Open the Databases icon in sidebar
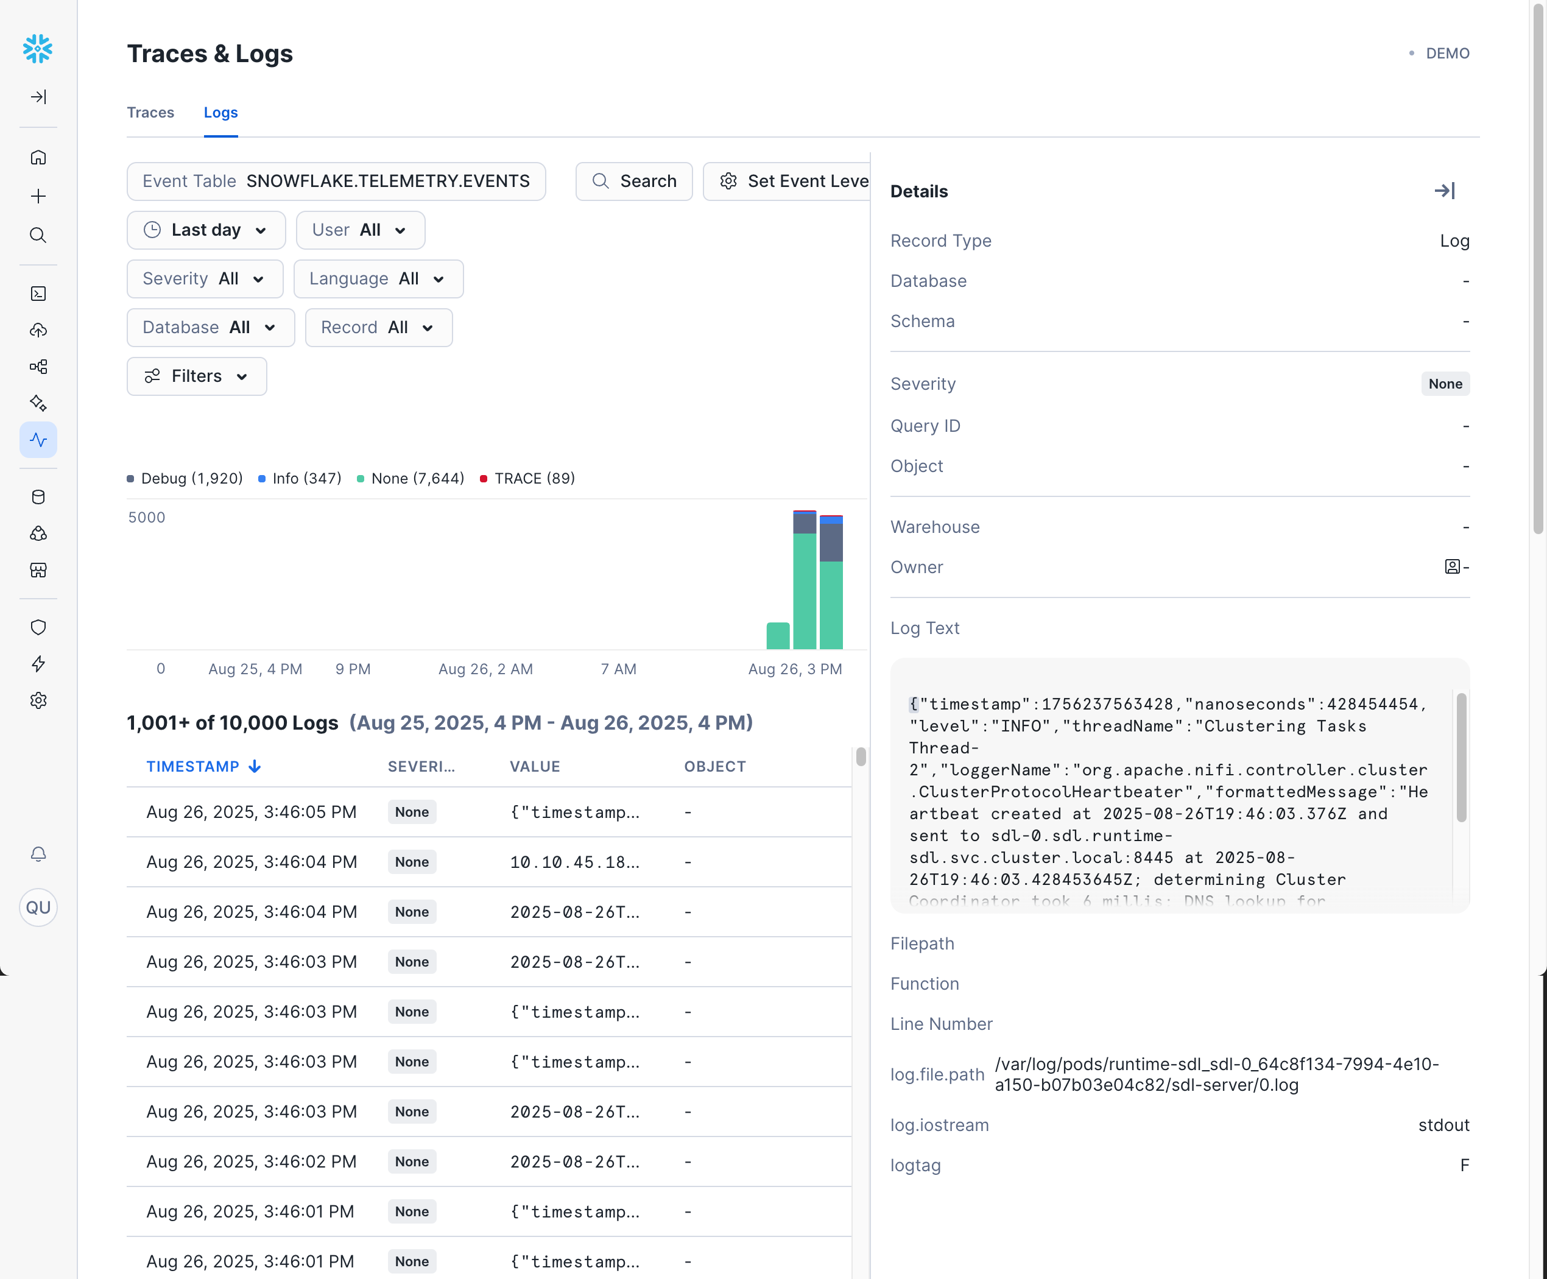 (x=38, y=496)
